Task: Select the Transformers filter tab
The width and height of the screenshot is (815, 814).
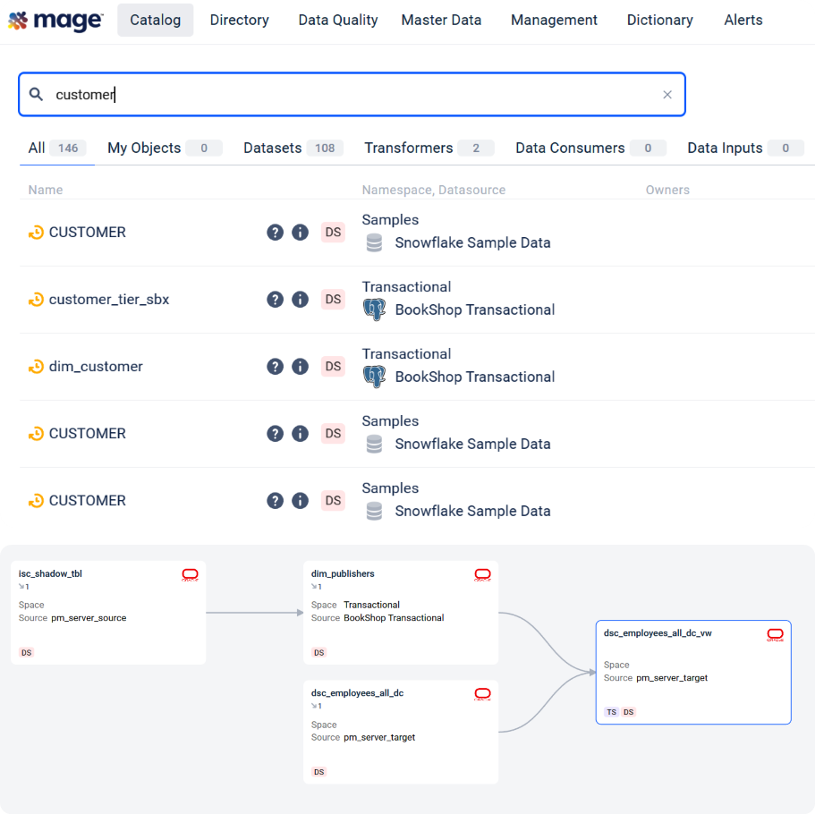Action: [408, 148]
